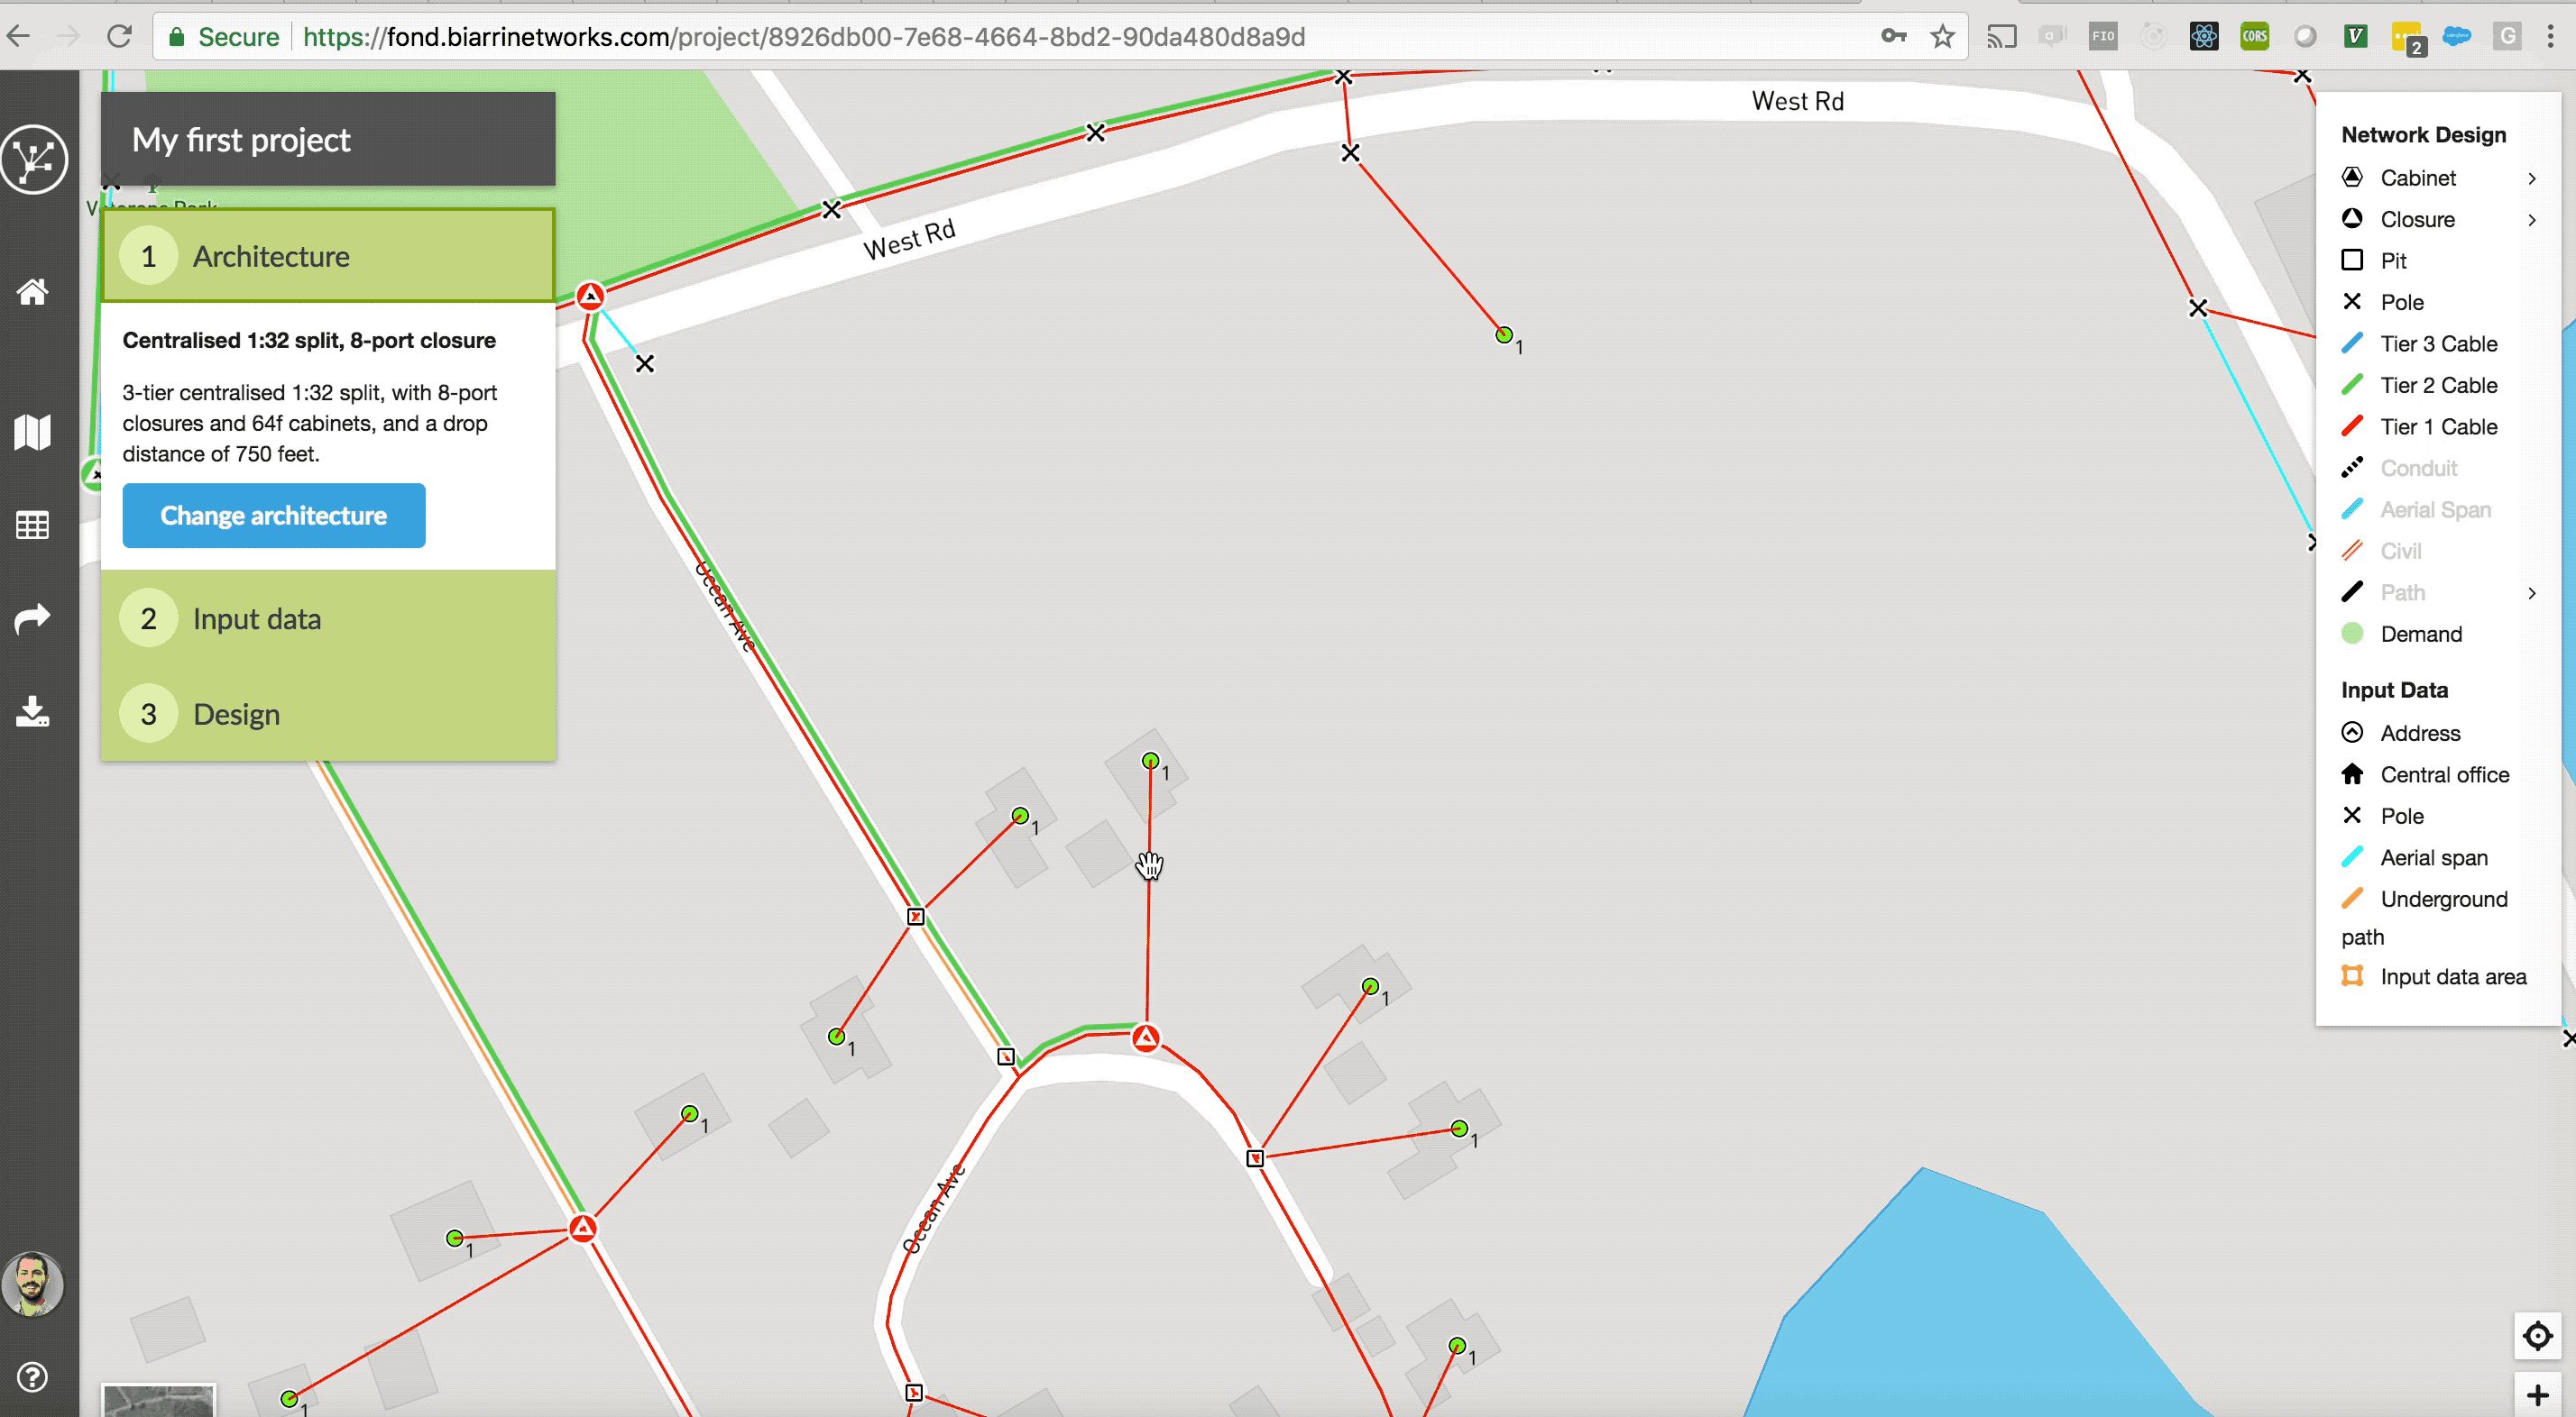
Task: Click the Salesforce cloud extension icon
Action: tap(2456, 36)
